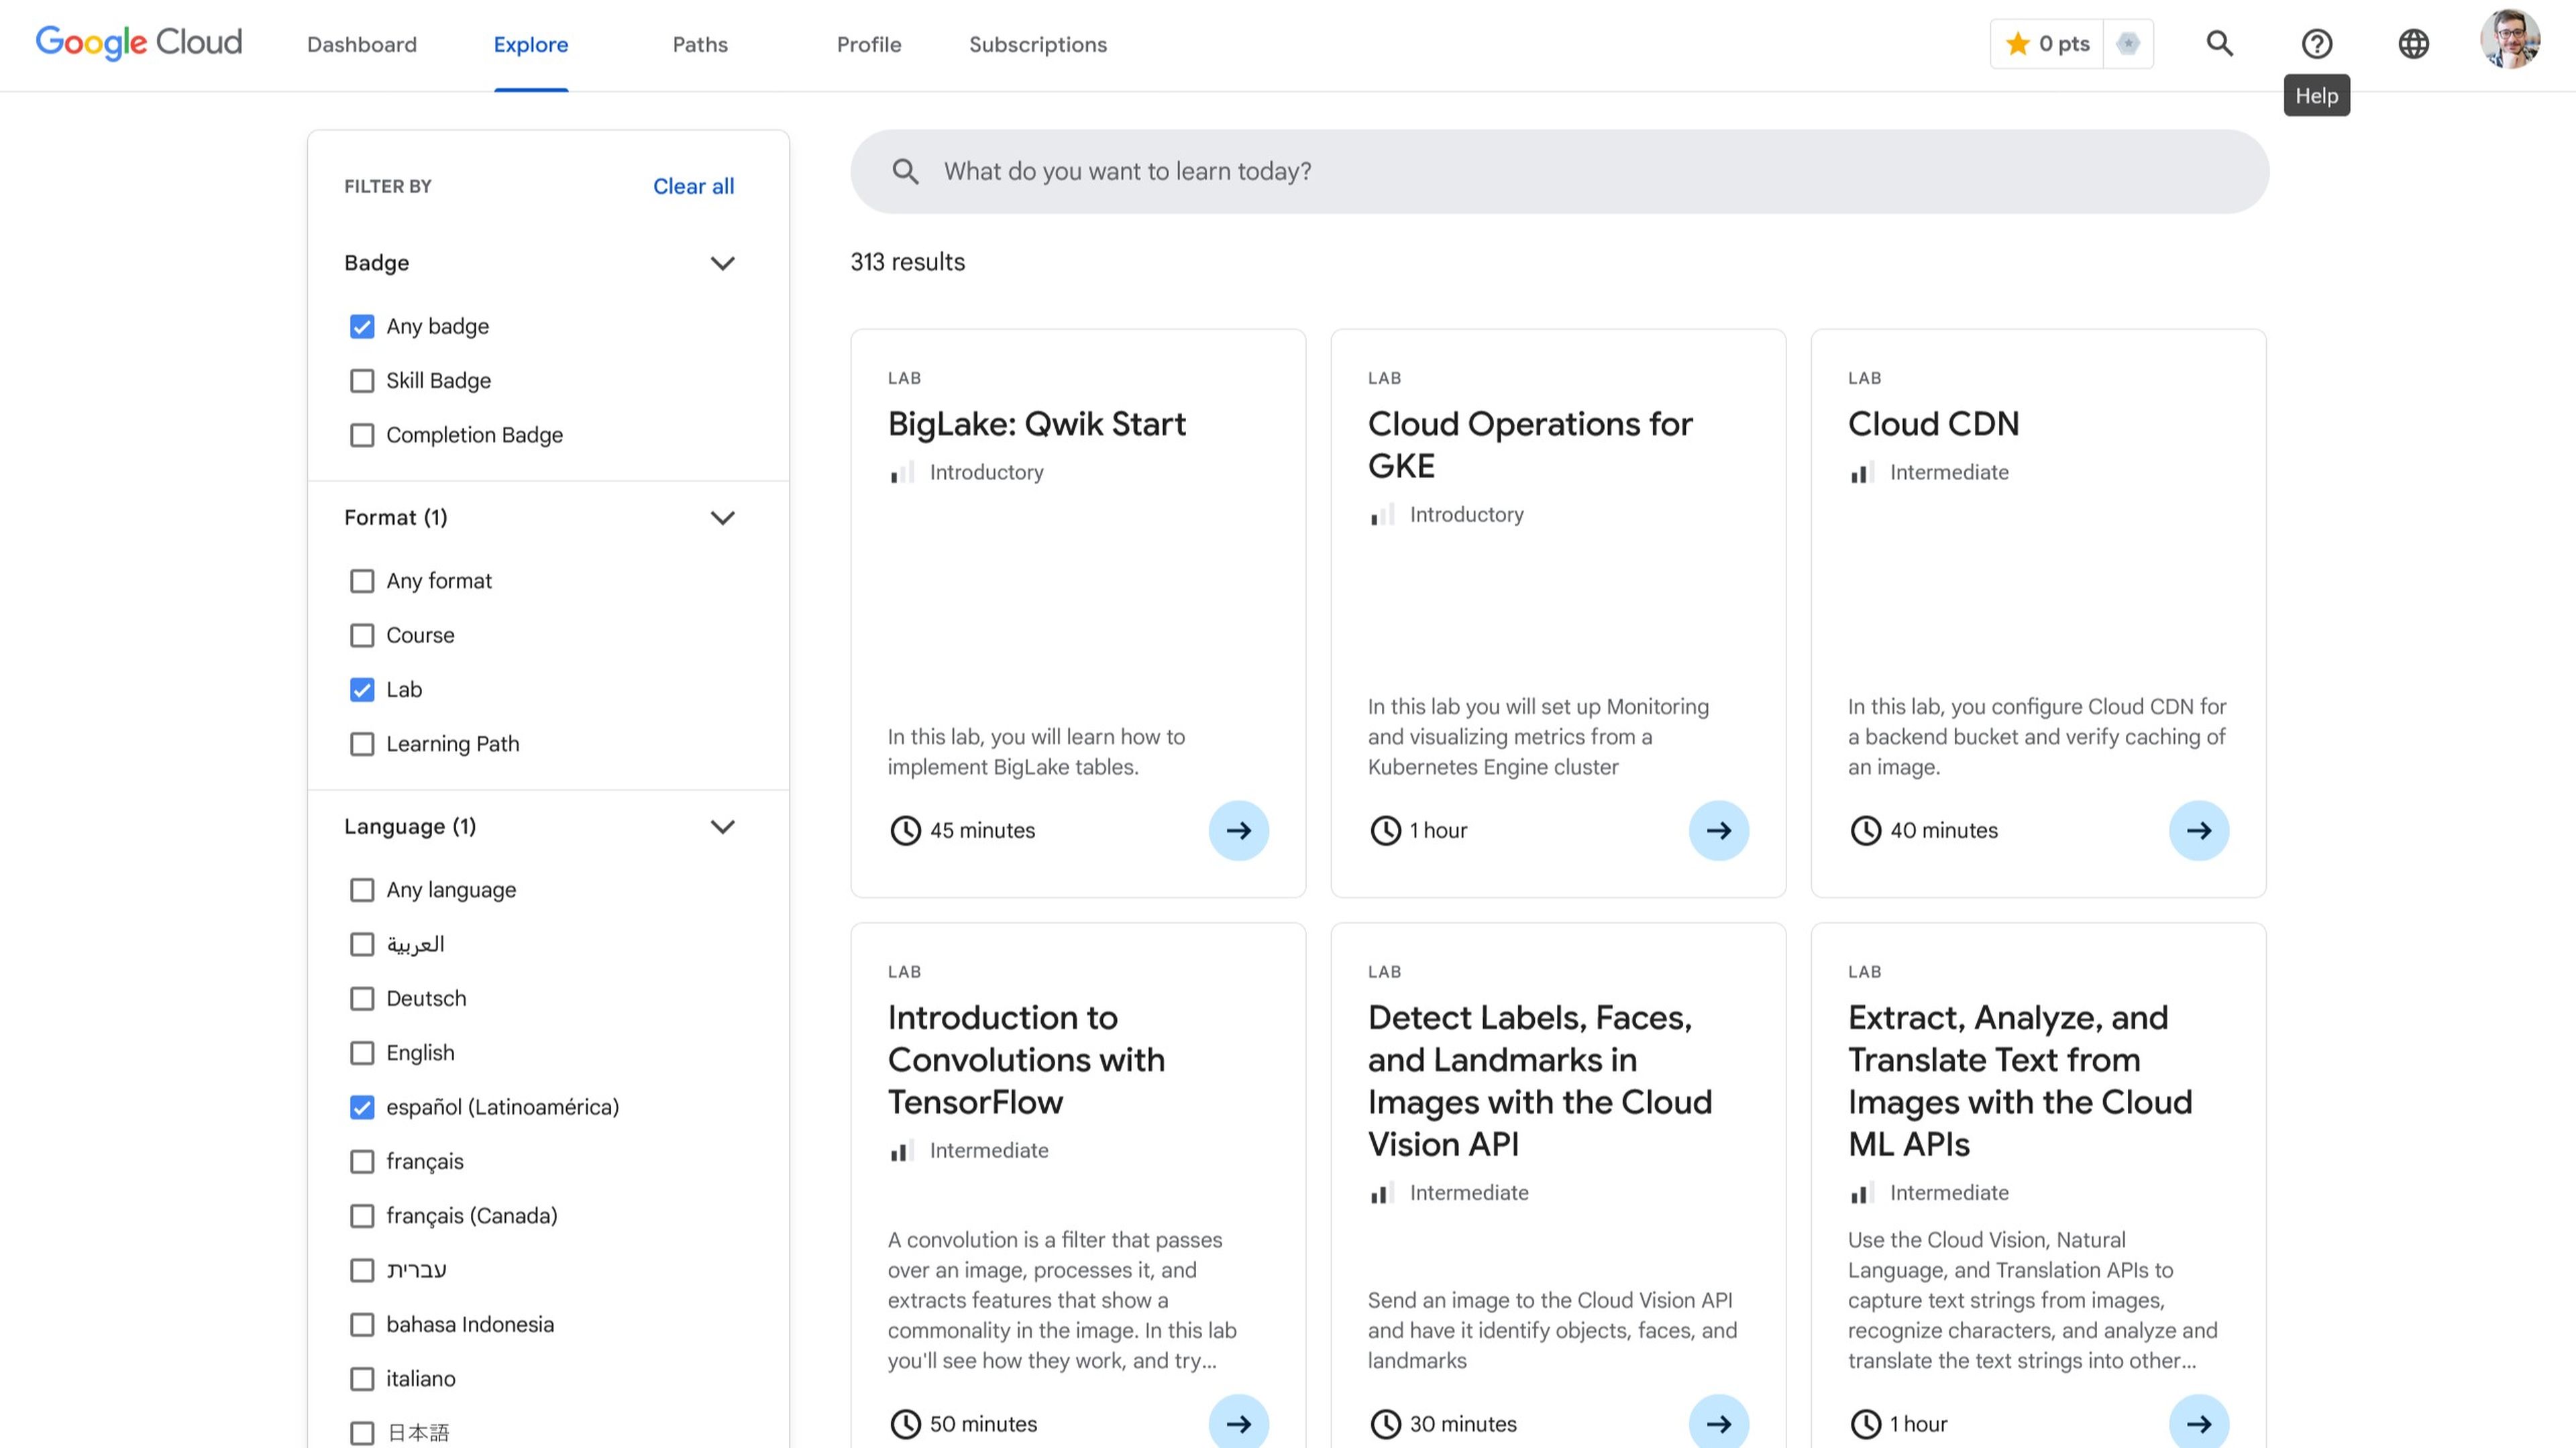Uncheck the Lab format checkbox

[x=362, y=690]
